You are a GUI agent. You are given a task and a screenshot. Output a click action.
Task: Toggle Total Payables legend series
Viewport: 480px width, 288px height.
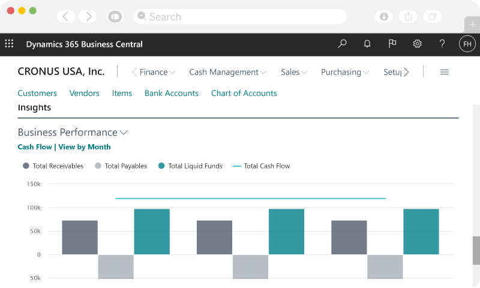click(121, 166)
